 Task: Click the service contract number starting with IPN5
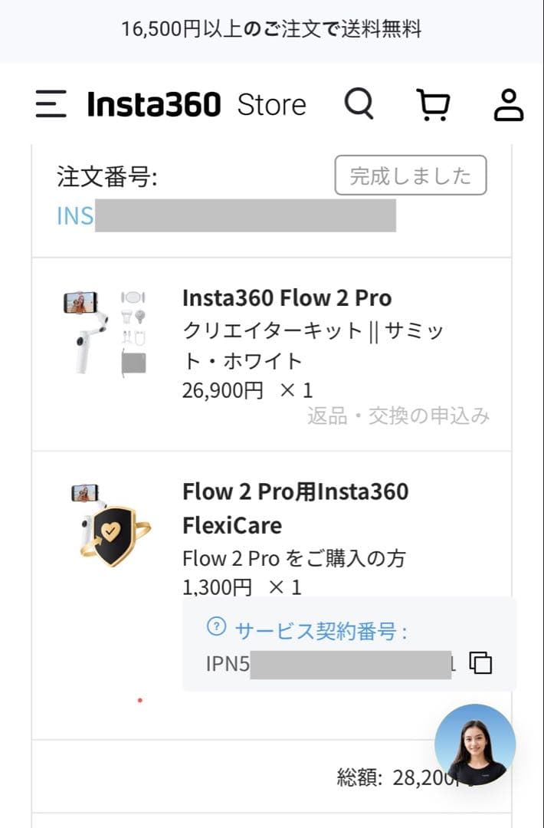point(329,663)
